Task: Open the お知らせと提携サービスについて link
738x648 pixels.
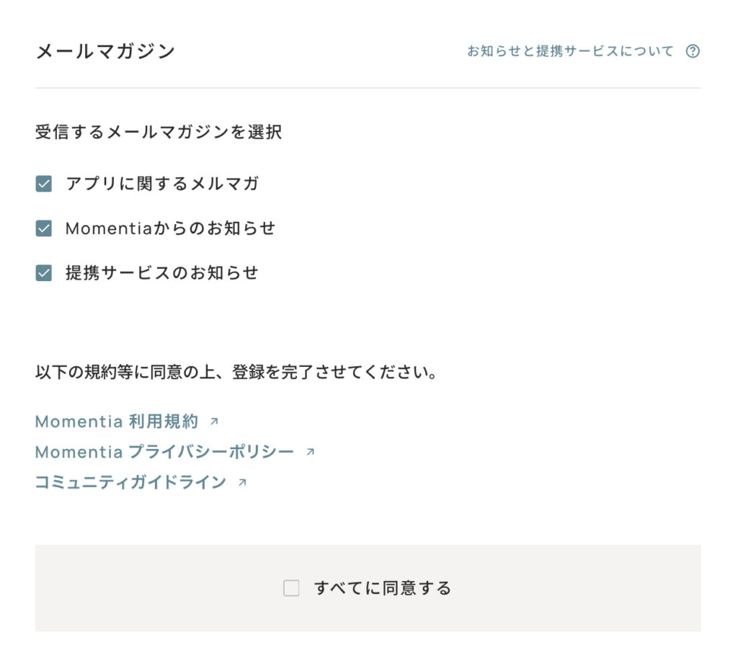Action: coord(570,51)
